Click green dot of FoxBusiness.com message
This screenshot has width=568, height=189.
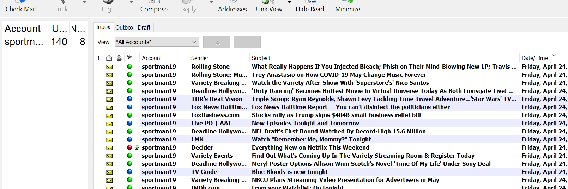129,115
